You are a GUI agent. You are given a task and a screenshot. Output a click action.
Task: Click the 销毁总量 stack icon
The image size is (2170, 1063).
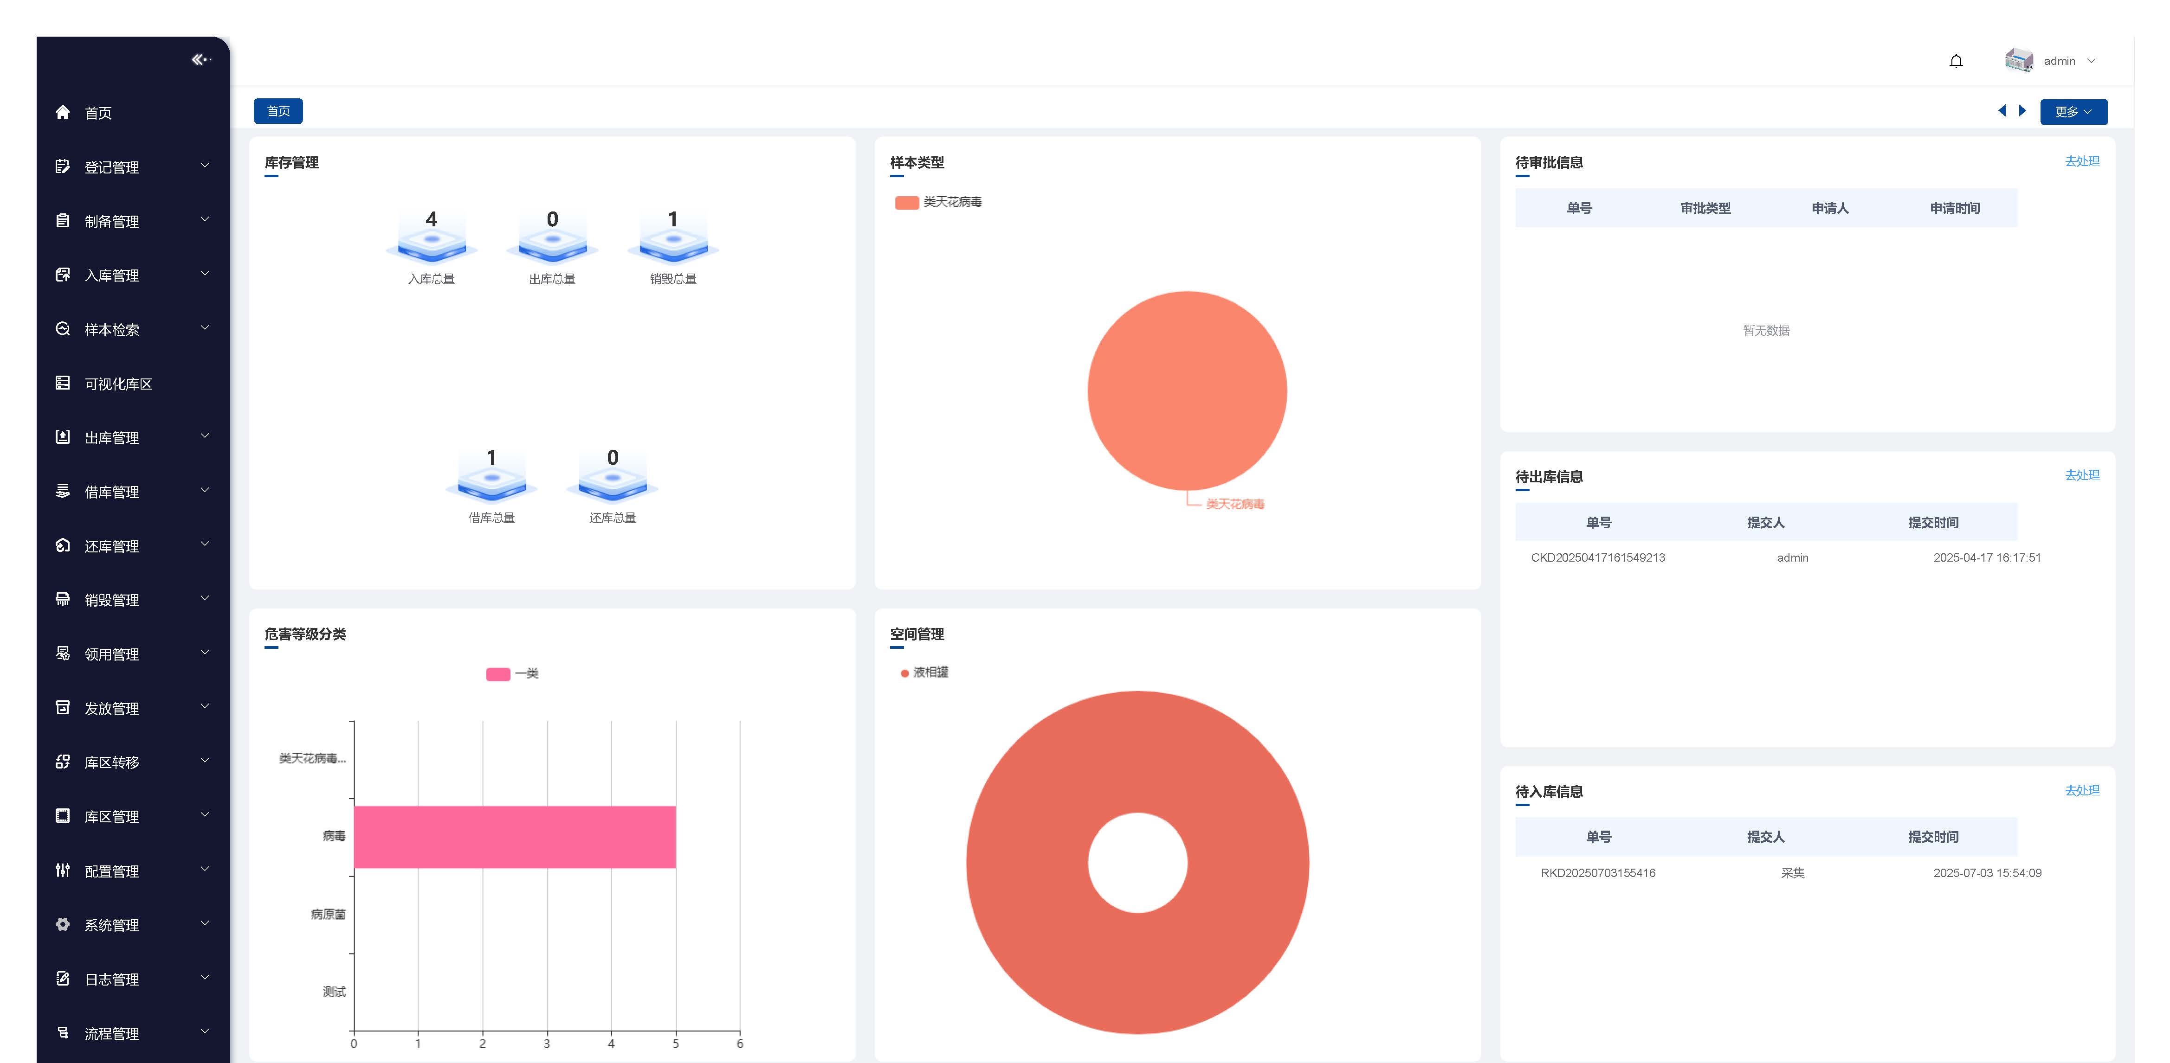coord(672,244)
